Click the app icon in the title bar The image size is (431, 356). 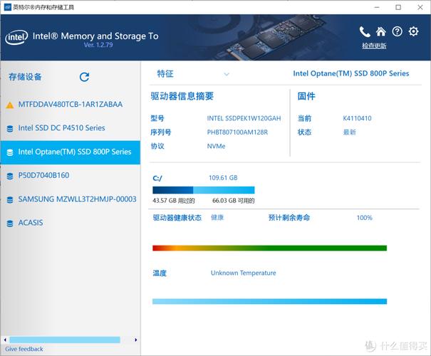coord(8,7)
